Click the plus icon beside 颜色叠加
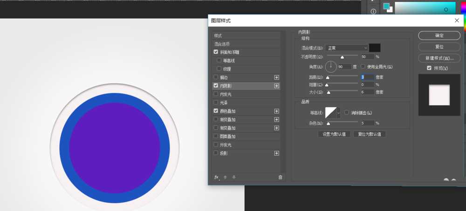The height and width of the screenshot is (211, 466). (276, 111)
